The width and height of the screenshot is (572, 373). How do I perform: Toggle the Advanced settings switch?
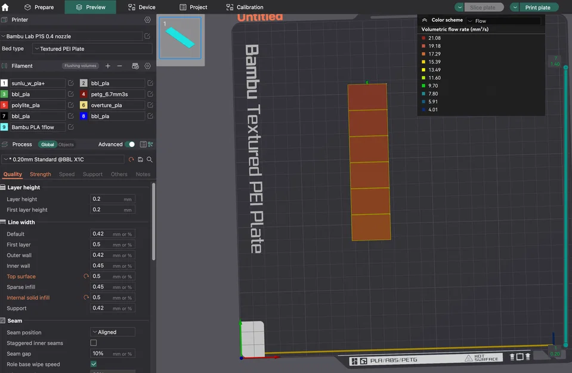point(130,144)
